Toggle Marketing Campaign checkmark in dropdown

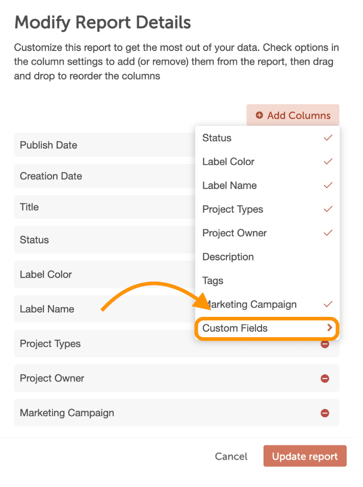pyautogui.click(x=328, y=304)
